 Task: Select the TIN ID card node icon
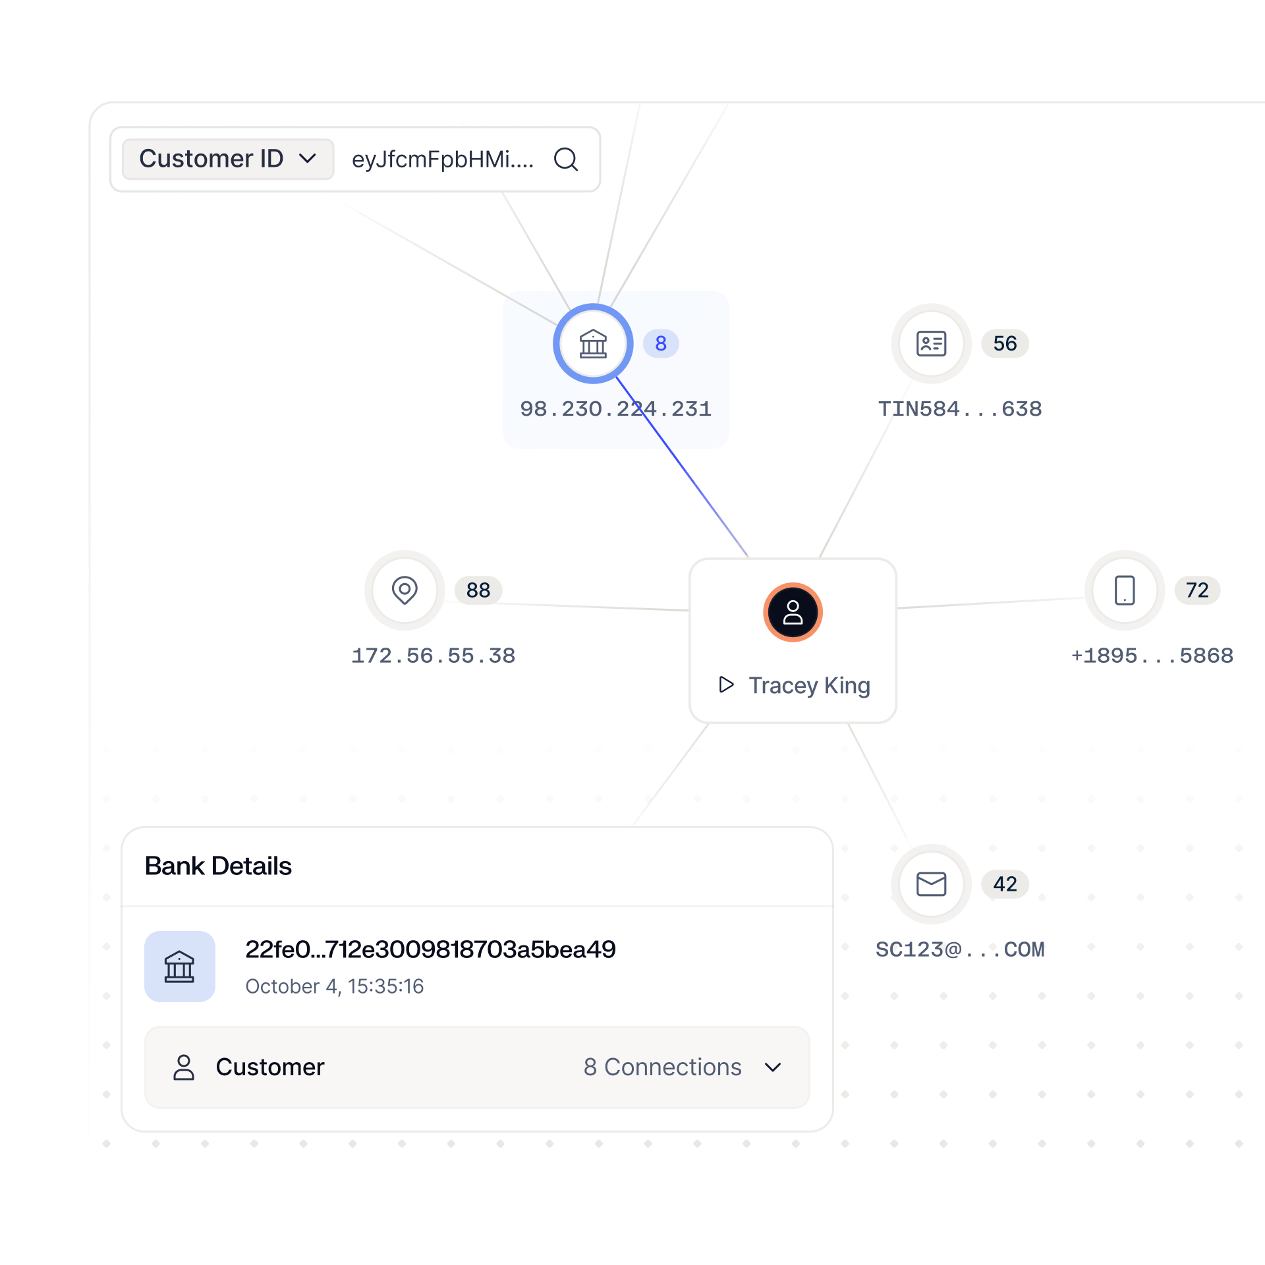click(931, 343)
